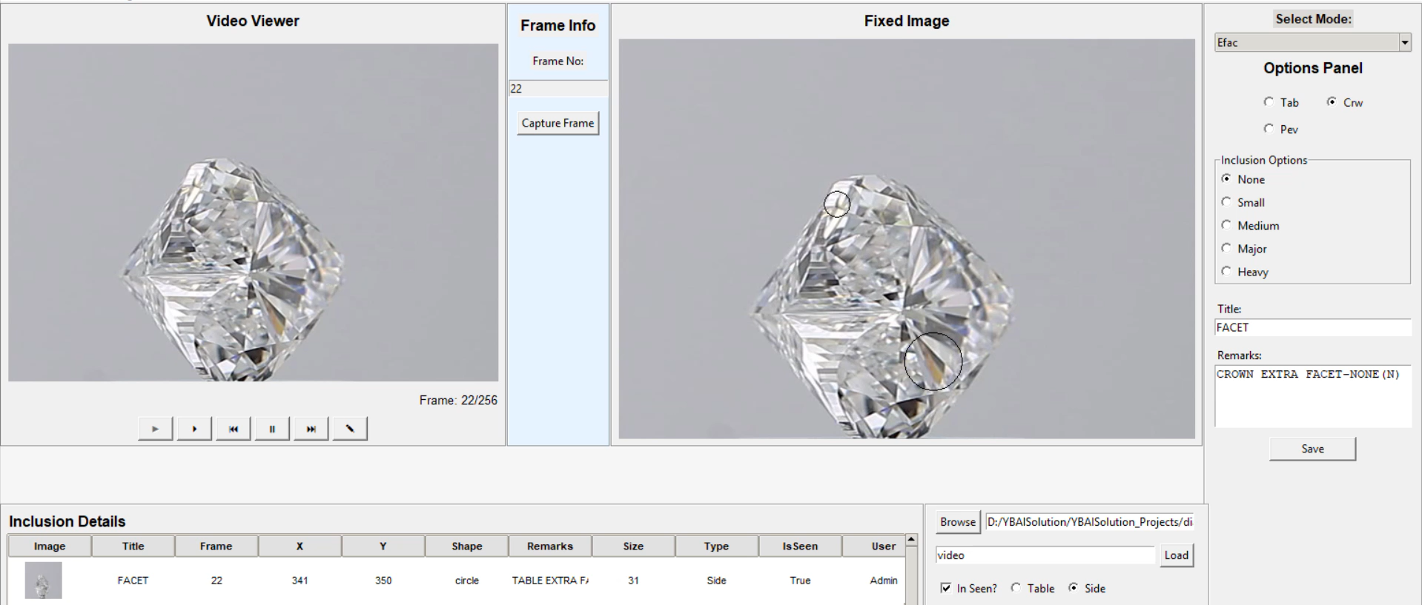The height and width of the screenshot is (605, 1422).
Task: Toggle the In Seen? checkbox
Action: (945, 588)
